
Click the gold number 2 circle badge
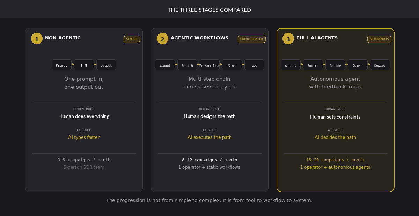[162, 38]
